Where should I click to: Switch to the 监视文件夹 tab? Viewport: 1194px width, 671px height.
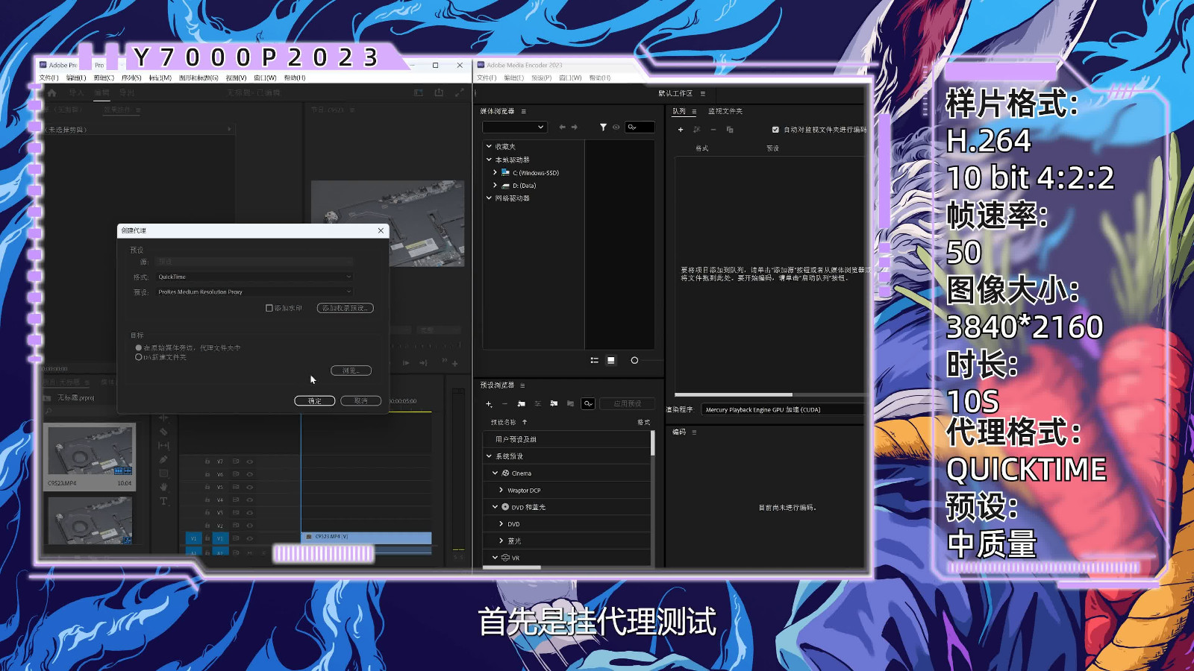(x=725, y=111)
